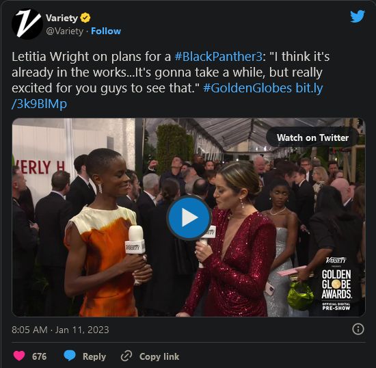Screen dimensions: 376x368
Task: Open the Variety profile avatar
Action: (x=27, y=24)
